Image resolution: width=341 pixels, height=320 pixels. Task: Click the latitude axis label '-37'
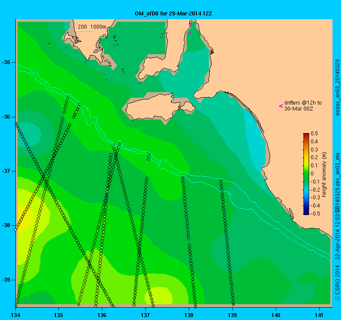(6, 171)
